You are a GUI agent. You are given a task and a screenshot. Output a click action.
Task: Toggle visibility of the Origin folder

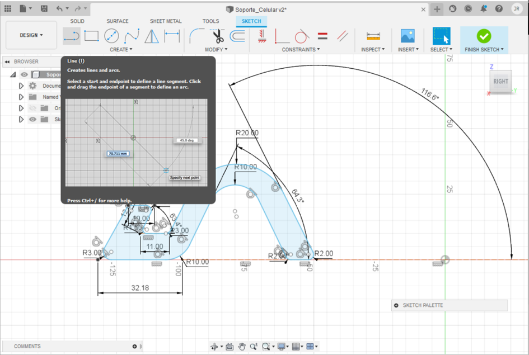32,108
